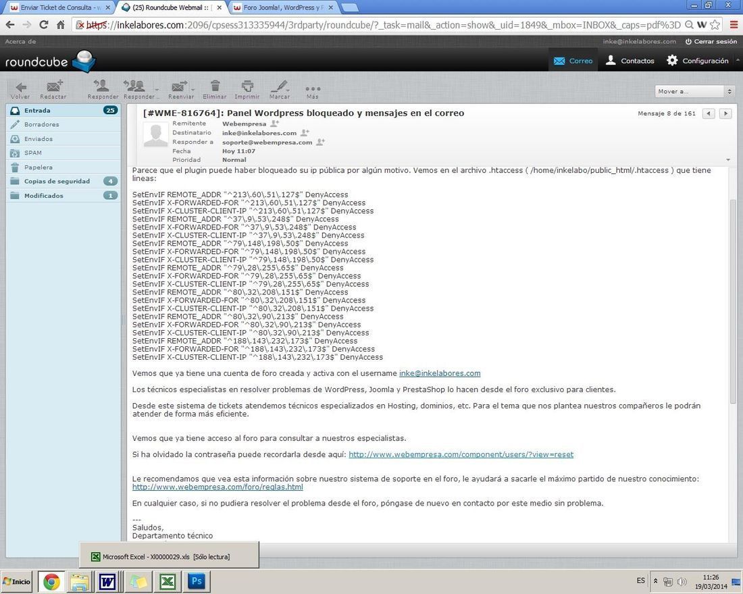Open Word from the taskbar
The height and width of the screenshot is (594, 743).
(x=107, y=581)
